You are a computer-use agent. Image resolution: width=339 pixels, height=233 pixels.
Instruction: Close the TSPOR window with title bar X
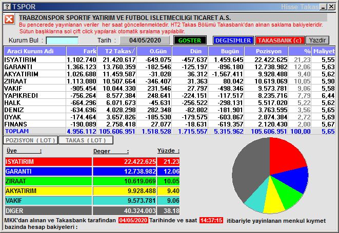[x=331, y=7]
